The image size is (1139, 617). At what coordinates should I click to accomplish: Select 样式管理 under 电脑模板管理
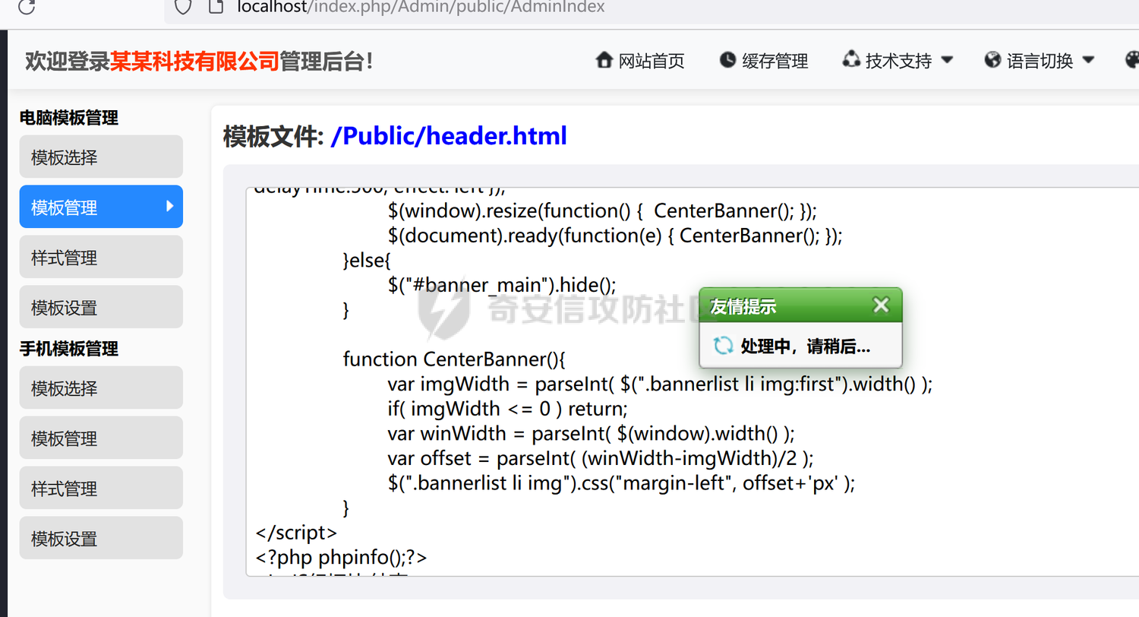(101, 257)
